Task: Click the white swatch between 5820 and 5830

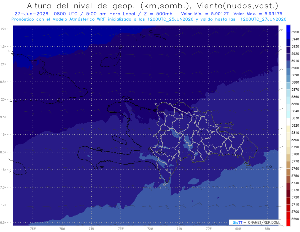Action: [288, 122]
